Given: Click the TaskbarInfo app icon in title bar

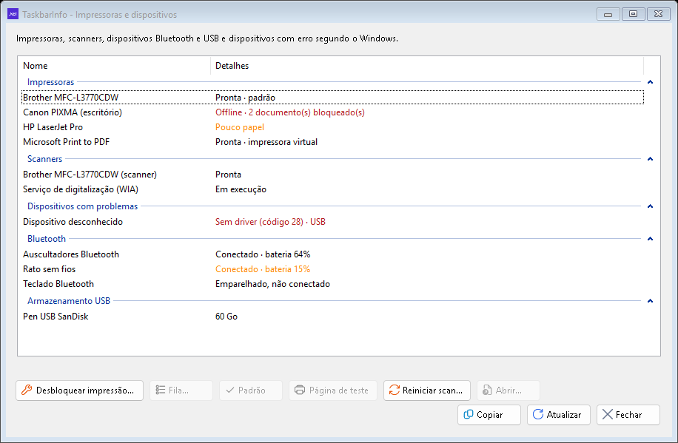Looking at the screenshot, I should click(13, 14).
